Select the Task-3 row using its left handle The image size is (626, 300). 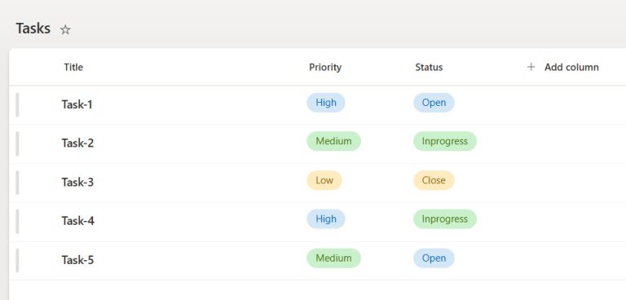pos(17,183)
